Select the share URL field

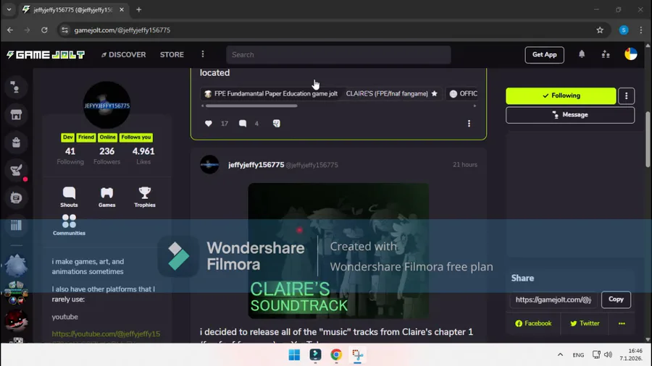(553, 299)
